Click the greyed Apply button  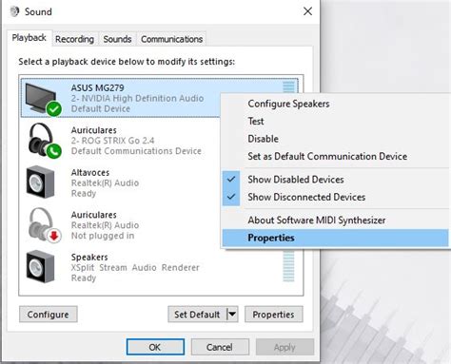point(284,347)
